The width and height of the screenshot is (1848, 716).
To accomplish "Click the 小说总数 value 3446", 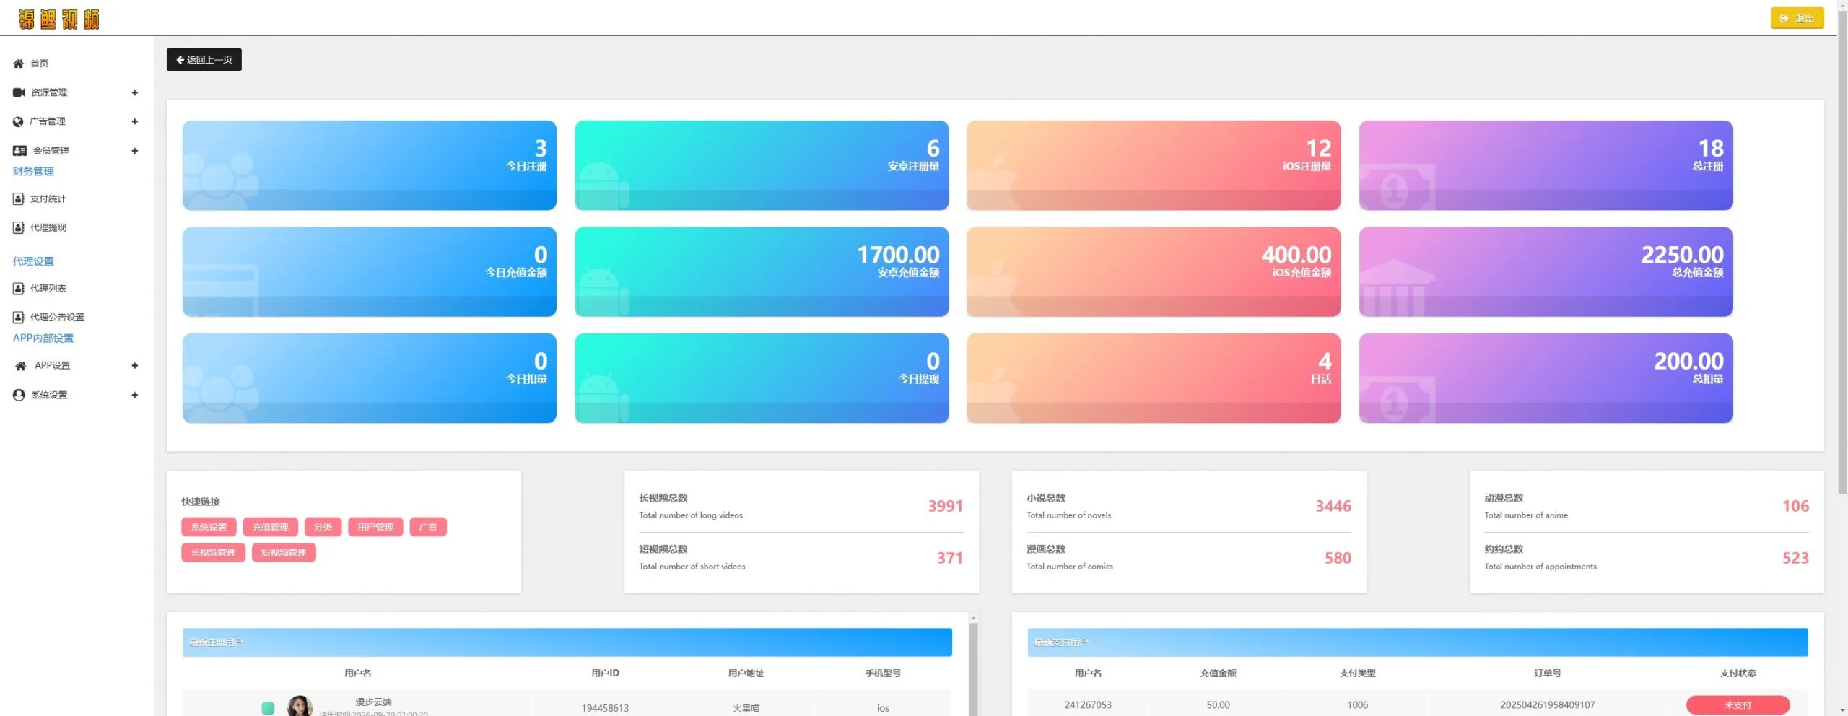I will coord(1333,506).
